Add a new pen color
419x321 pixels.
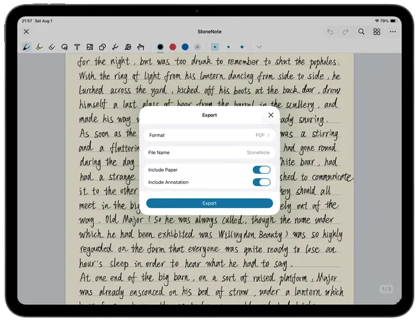coord(197,47)
